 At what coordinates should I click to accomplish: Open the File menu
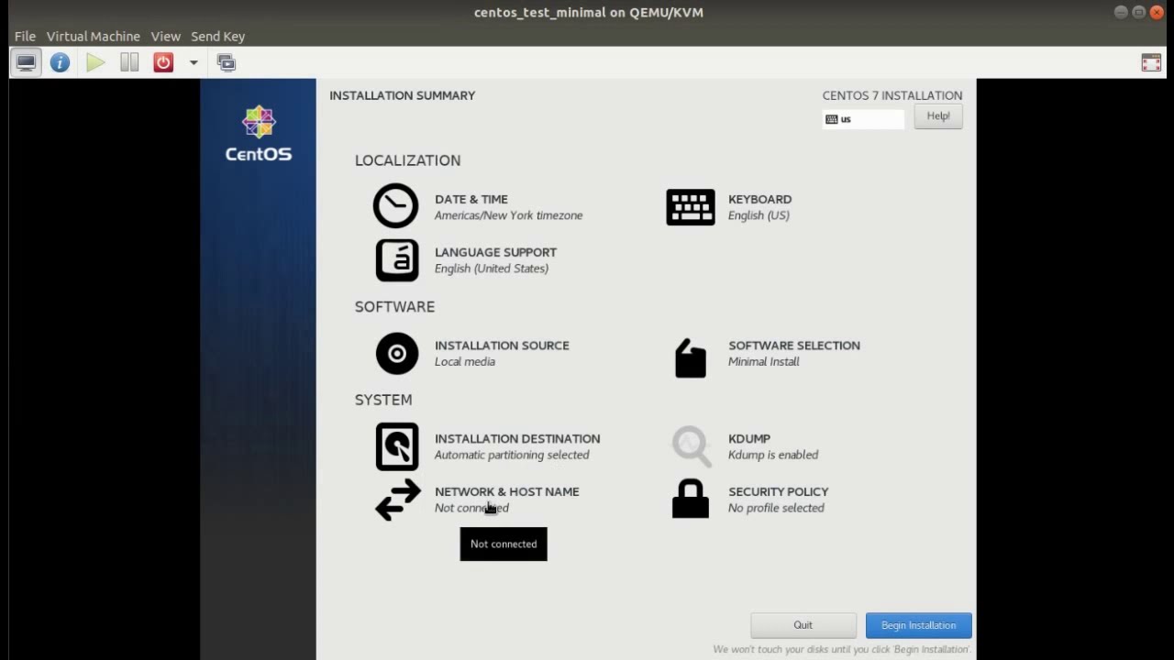click(25, 36)
